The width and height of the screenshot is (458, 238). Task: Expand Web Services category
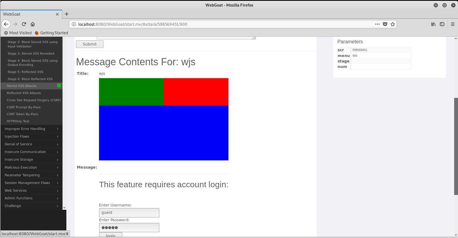pyautogui.click(x=31, y=190)
